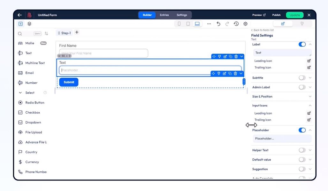Viewport: 328px width, 191px height.
Task: Click the Placeholder text input in settings
Action: [282, 138]
